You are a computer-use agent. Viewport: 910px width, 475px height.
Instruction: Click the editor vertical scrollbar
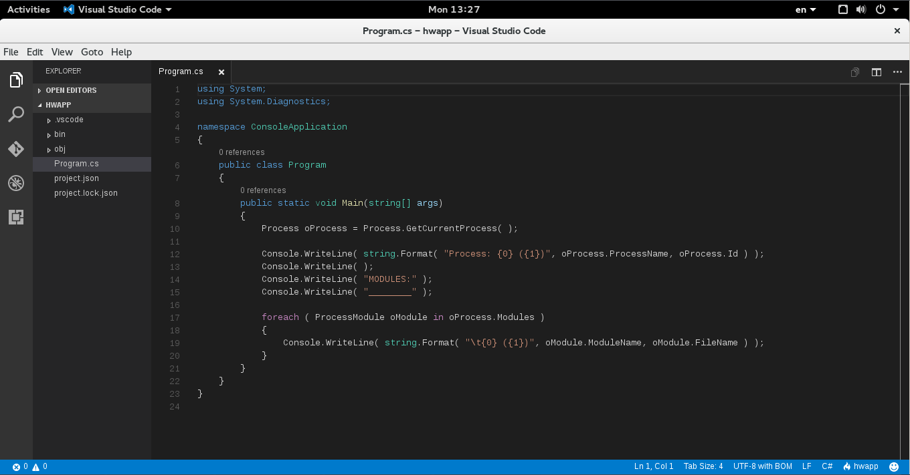pos(906,271)
